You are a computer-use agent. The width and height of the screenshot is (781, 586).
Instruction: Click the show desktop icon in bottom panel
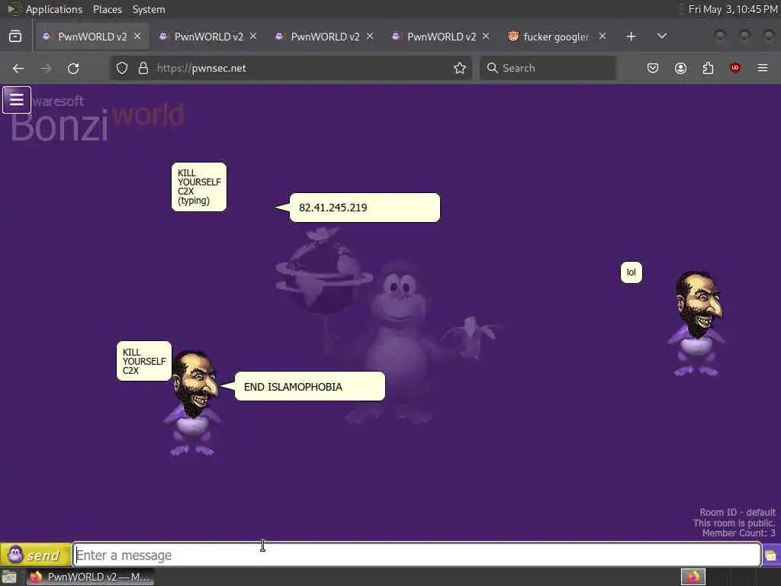point(9,577)
